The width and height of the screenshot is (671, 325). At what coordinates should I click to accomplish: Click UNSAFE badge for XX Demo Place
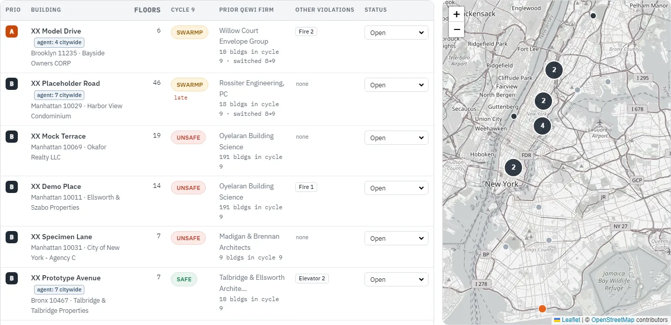click(189, 188)
